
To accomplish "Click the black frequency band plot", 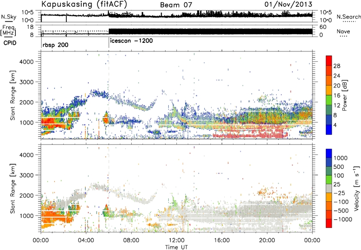I will (x=210, y=32).
